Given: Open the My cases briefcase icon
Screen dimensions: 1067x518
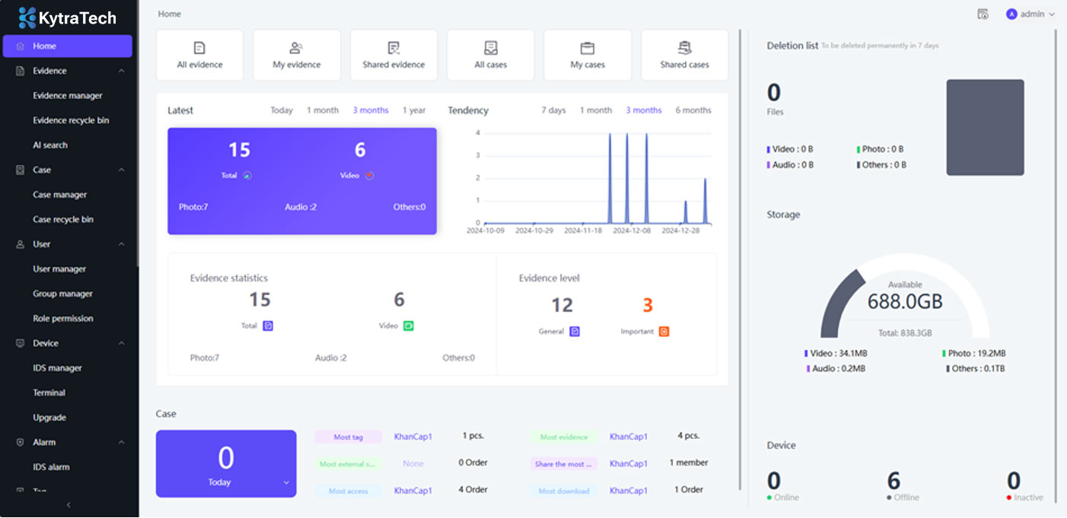Looking at the screenshot, I should pos(587,49).
